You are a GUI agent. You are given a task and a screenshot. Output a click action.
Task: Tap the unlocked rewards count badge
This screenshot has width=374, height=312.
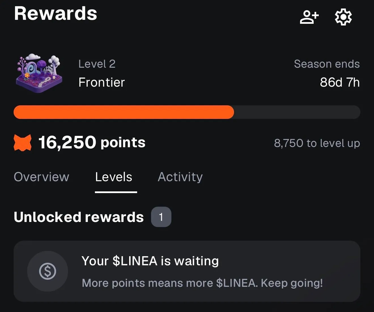(161, 217)
